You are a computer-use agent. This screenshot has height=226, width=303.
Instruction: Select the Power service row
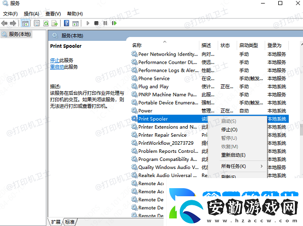coord(210,110)
